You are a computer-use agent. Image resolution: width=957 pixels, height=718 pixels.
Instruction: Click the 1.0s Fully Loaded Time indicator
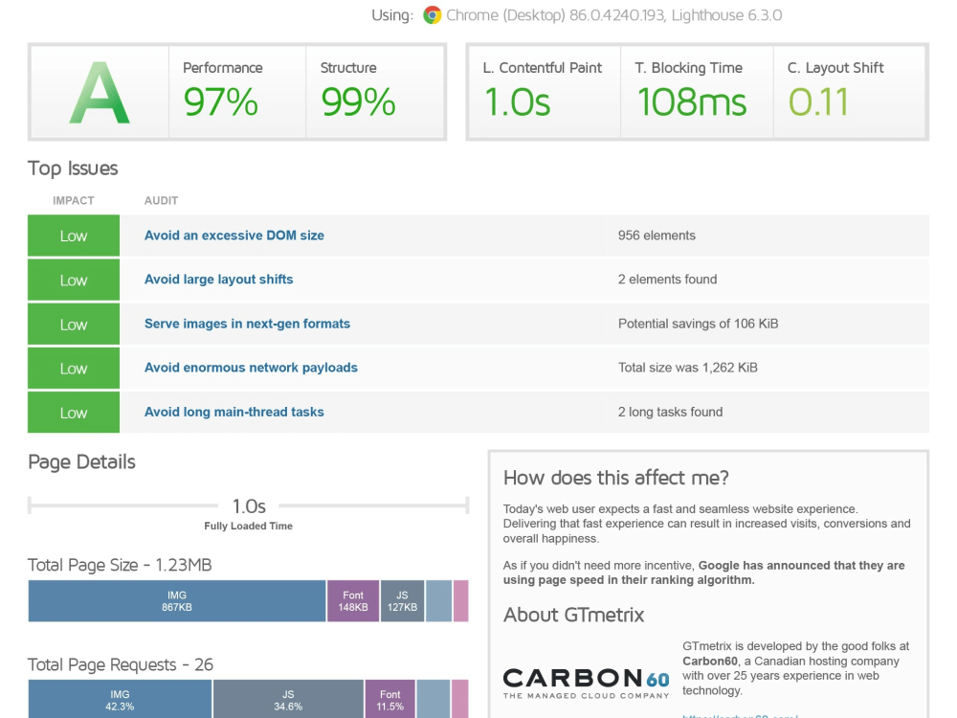249,506
